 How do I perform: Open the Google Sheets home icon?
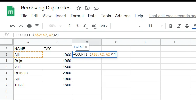[11, 11]
